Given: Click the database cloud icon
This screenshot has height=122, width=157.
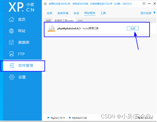Looking at the screenshot, I should 11,42.
